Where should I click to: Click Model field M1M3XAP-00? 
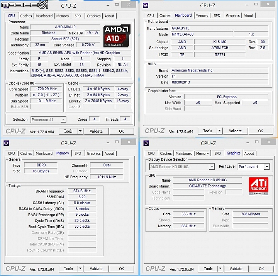[202, 34]
